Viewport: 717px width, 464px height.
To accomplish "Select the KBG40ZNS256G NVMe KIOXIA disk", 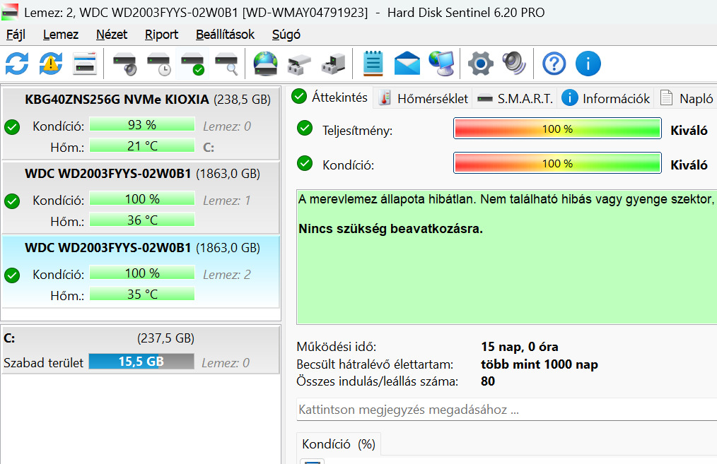I will 141,122.
